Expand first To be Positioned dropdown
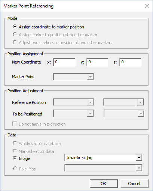The width and height of the screenshot is (153, 191). (x=73, y=113)
